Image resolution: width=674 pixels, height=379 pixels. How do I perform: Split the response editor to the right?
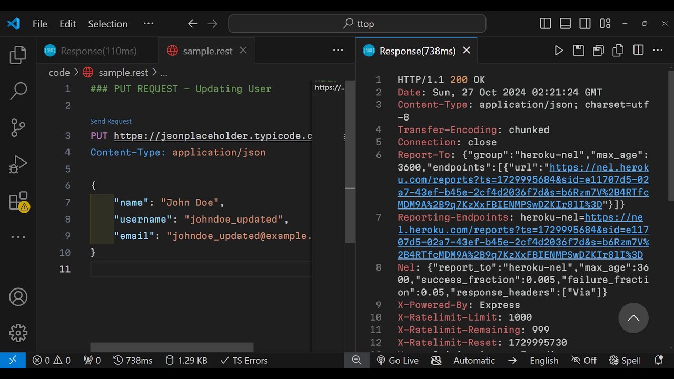tap(638, 51)
